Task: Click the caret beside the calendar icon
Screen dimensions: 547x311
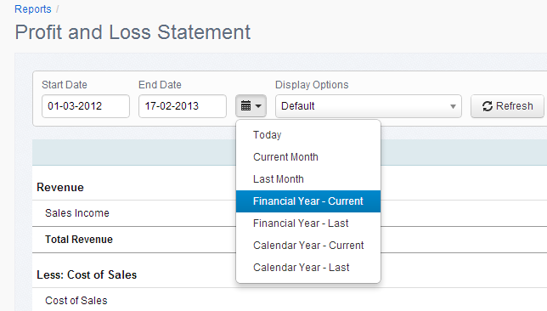Action: 258,105
